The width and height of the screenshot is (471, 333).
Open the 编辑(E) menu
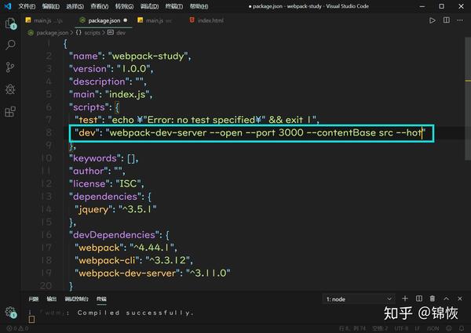tap(51, 6)
